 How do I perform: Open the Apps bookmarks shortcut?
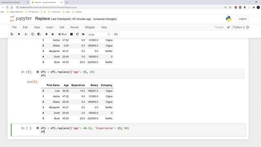2,12
